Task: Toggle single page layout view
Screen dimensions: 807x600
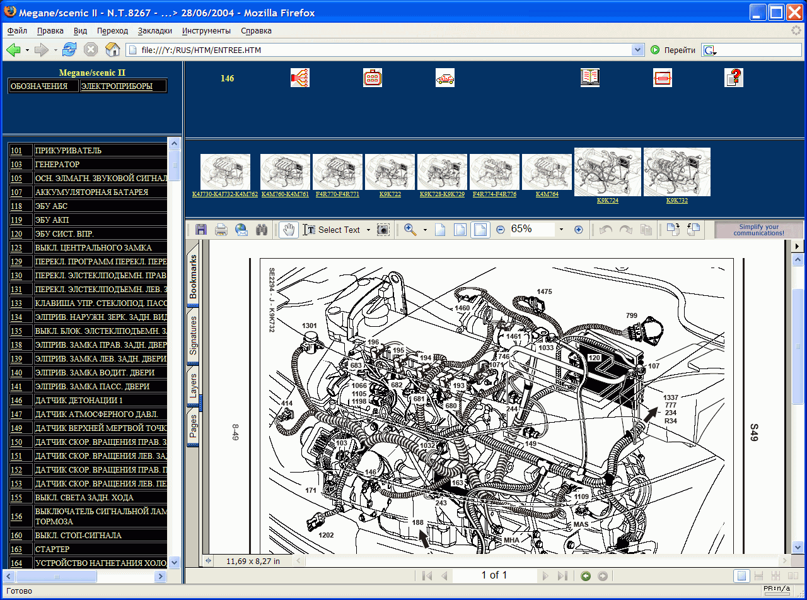Action: point(742,575)
